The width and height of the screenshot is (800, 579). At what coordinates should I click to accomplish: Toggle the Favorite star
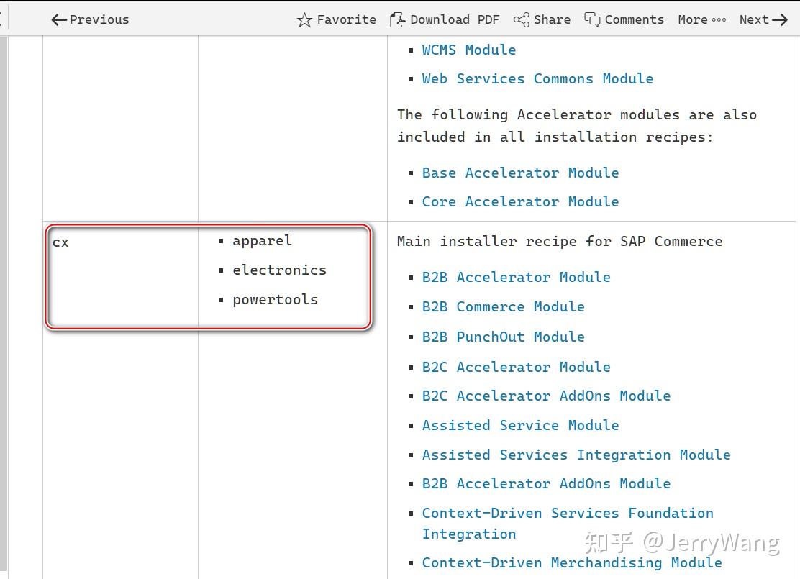click(x=305, y=19)
